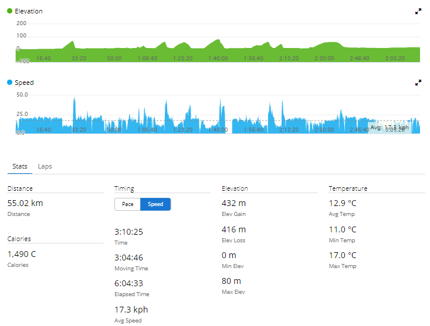Expand the Elevation chart to fullscreen
This screenshot has height=326, width=430.
[x=418, y=11]
